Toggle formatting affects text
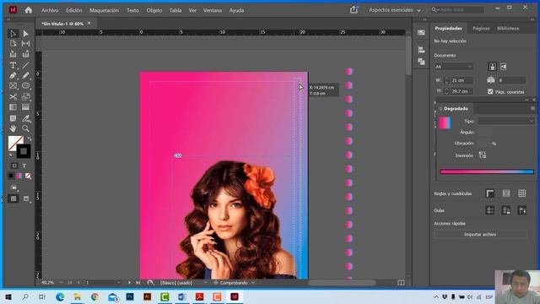Viewport: 540px width, 304px height. click(24, 166)
